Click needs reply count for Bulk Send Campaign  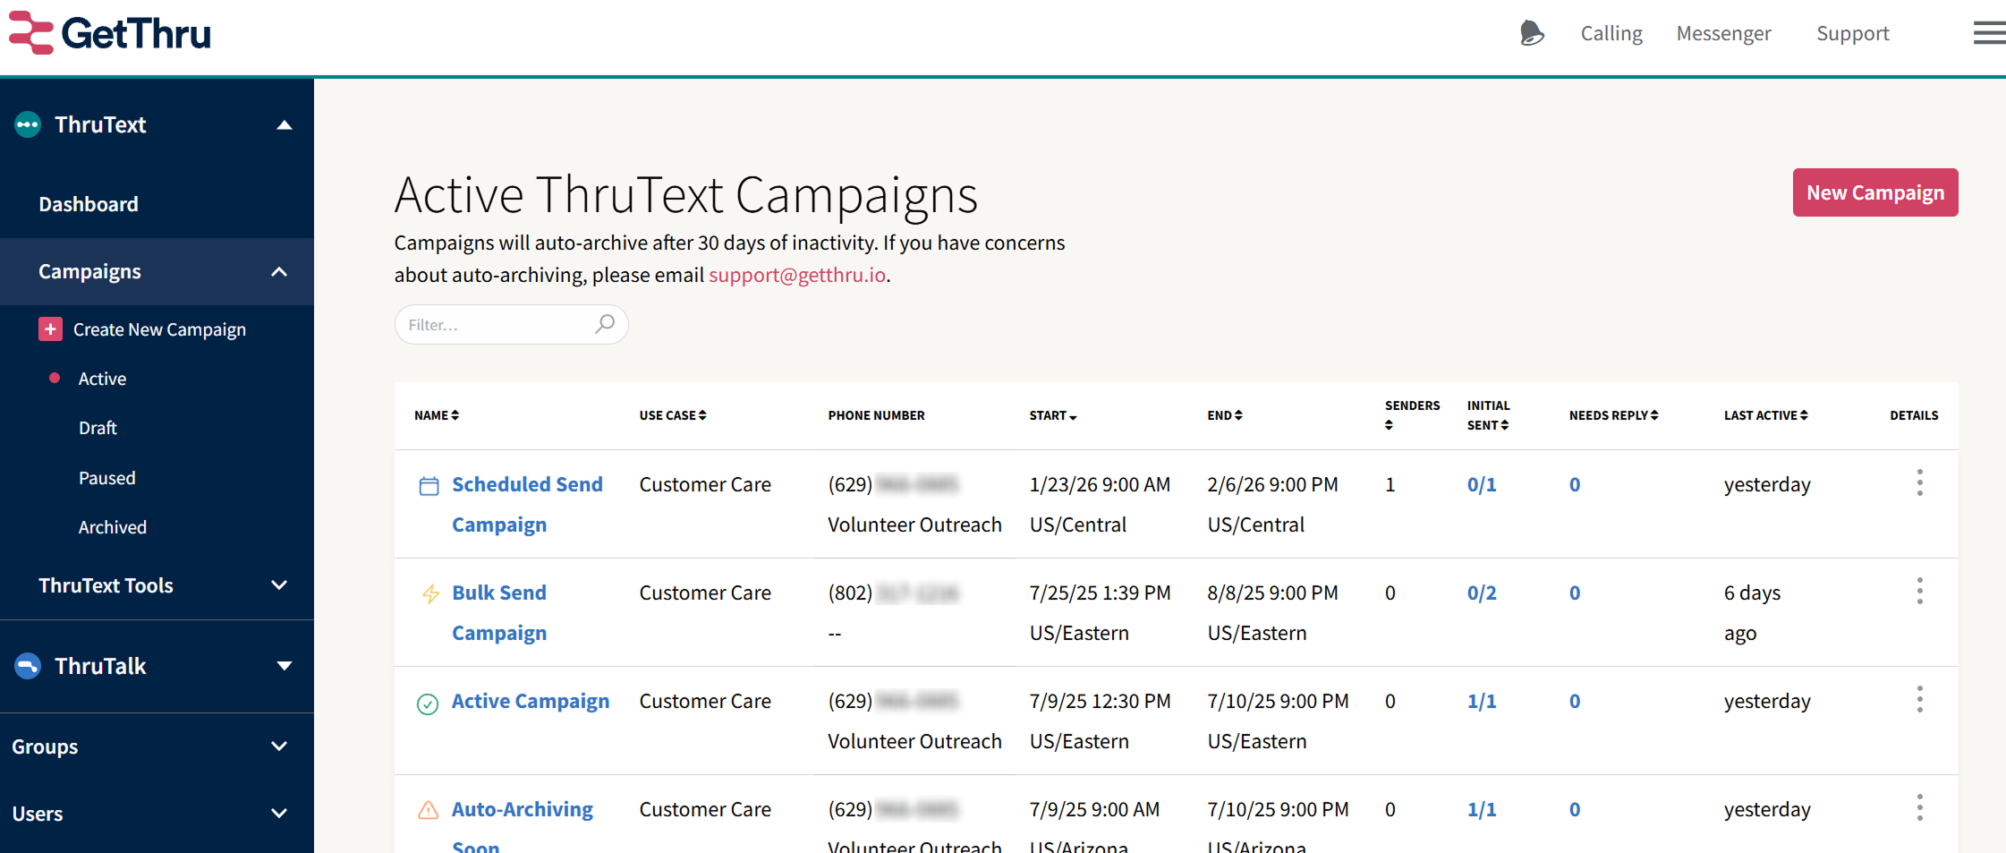[1575, 593]
